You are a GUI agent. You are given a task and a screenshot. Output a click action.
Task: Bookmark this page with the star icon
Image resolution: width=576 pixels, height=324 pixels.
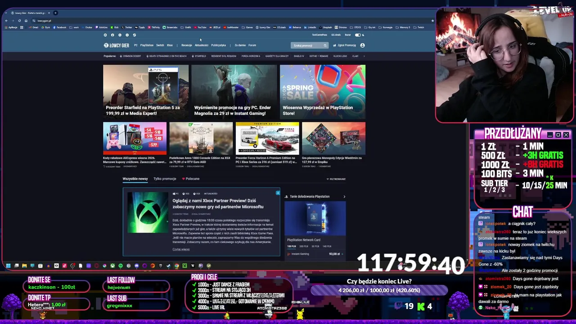pyautogui.click(x=432, y=21)
